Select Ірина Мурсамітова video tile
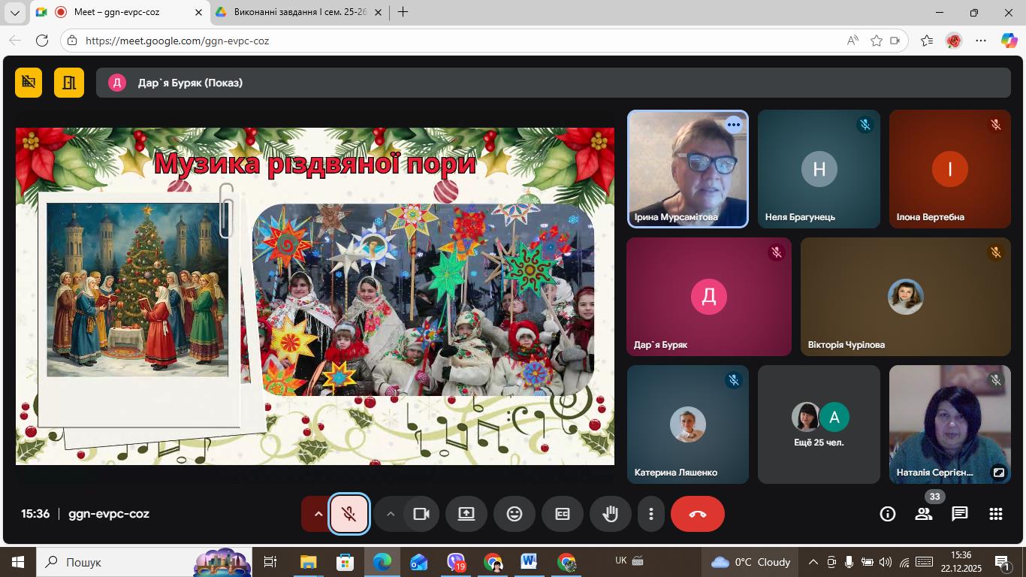Screen dimensions: 1026x577 687,169
